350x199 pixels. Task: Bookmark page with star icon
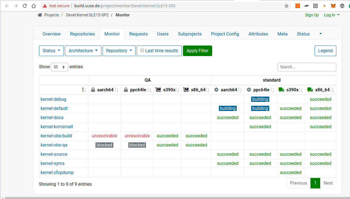[x=287, y=6]
